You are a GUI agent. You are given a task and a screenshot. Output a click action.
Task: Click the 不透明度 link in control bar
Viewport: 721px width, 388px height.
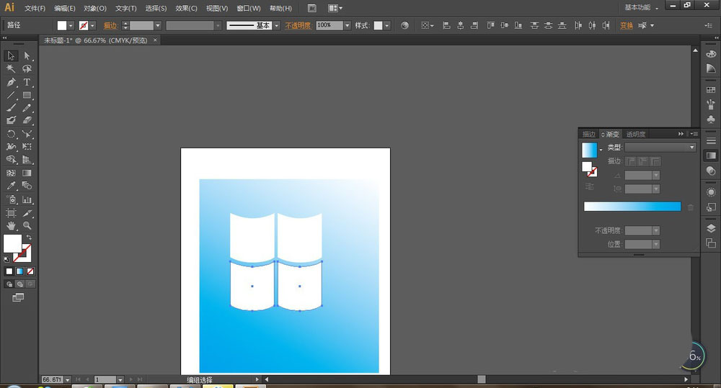point(298,25)
